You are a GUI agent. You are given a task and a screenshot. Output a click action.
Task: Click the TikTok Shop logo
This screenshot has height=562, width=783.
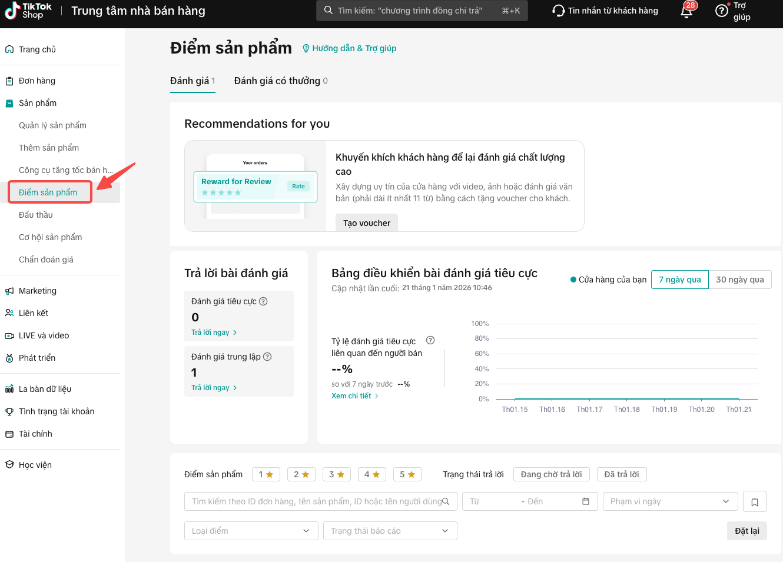[28, 11]
